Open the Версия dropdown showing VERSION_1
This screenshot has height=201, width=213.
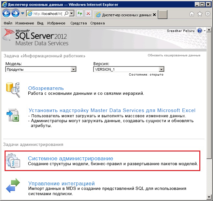[129, 69]
